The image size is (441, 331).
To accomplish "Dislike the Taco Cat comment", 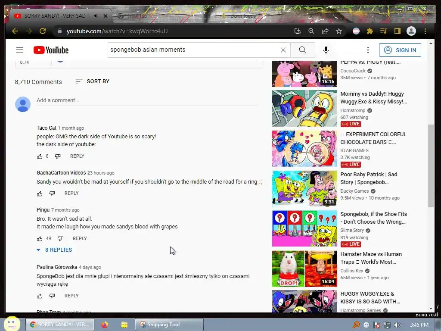I will tap(58, 156).
